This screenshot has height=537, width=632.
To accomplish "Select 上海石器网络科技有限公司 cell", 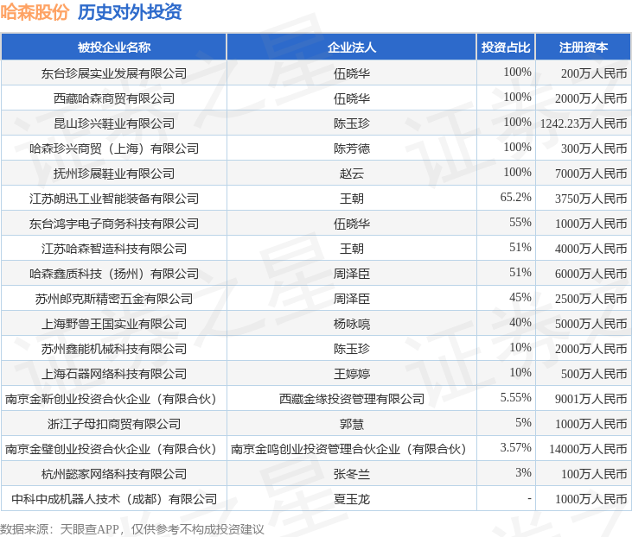I will 114,374.
